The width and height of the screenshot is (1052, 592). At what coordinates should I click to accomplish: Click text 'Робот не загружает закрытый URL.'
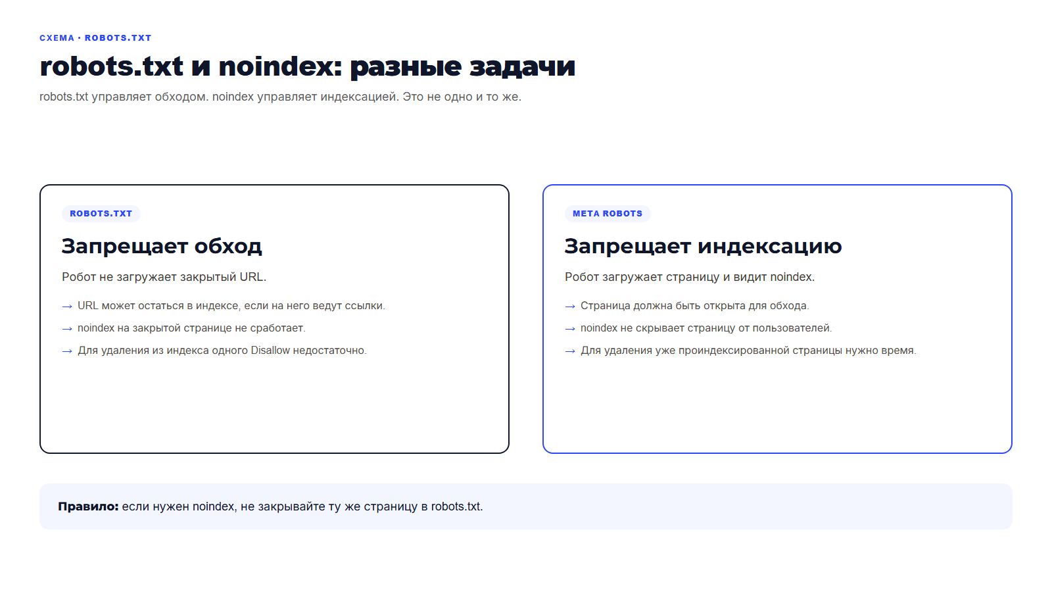click(164, 277)
